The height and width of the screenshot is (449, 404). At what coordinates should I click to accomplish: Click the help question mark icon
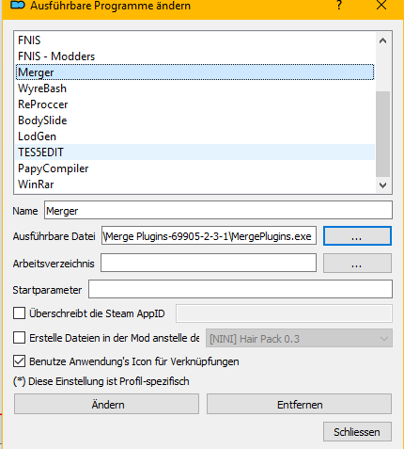(x=339, y=6)
